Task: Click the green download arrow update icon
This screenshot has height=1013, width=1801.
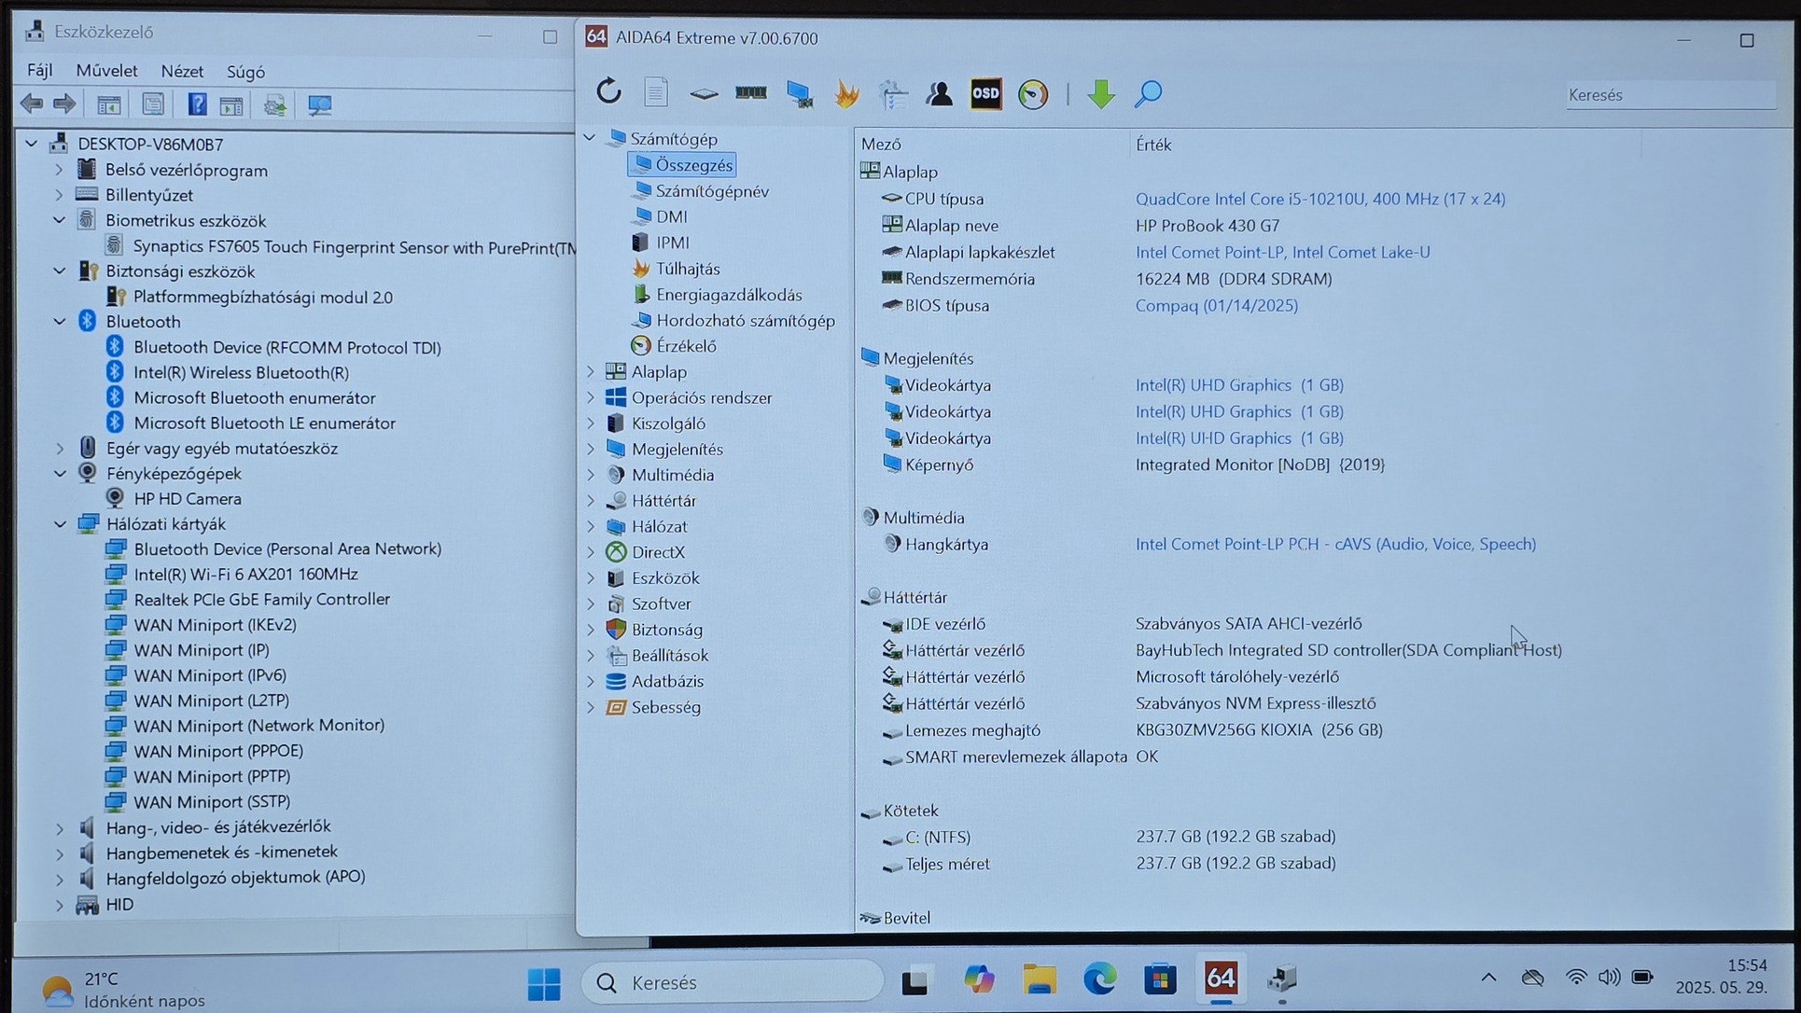Action: [1101, 93]
